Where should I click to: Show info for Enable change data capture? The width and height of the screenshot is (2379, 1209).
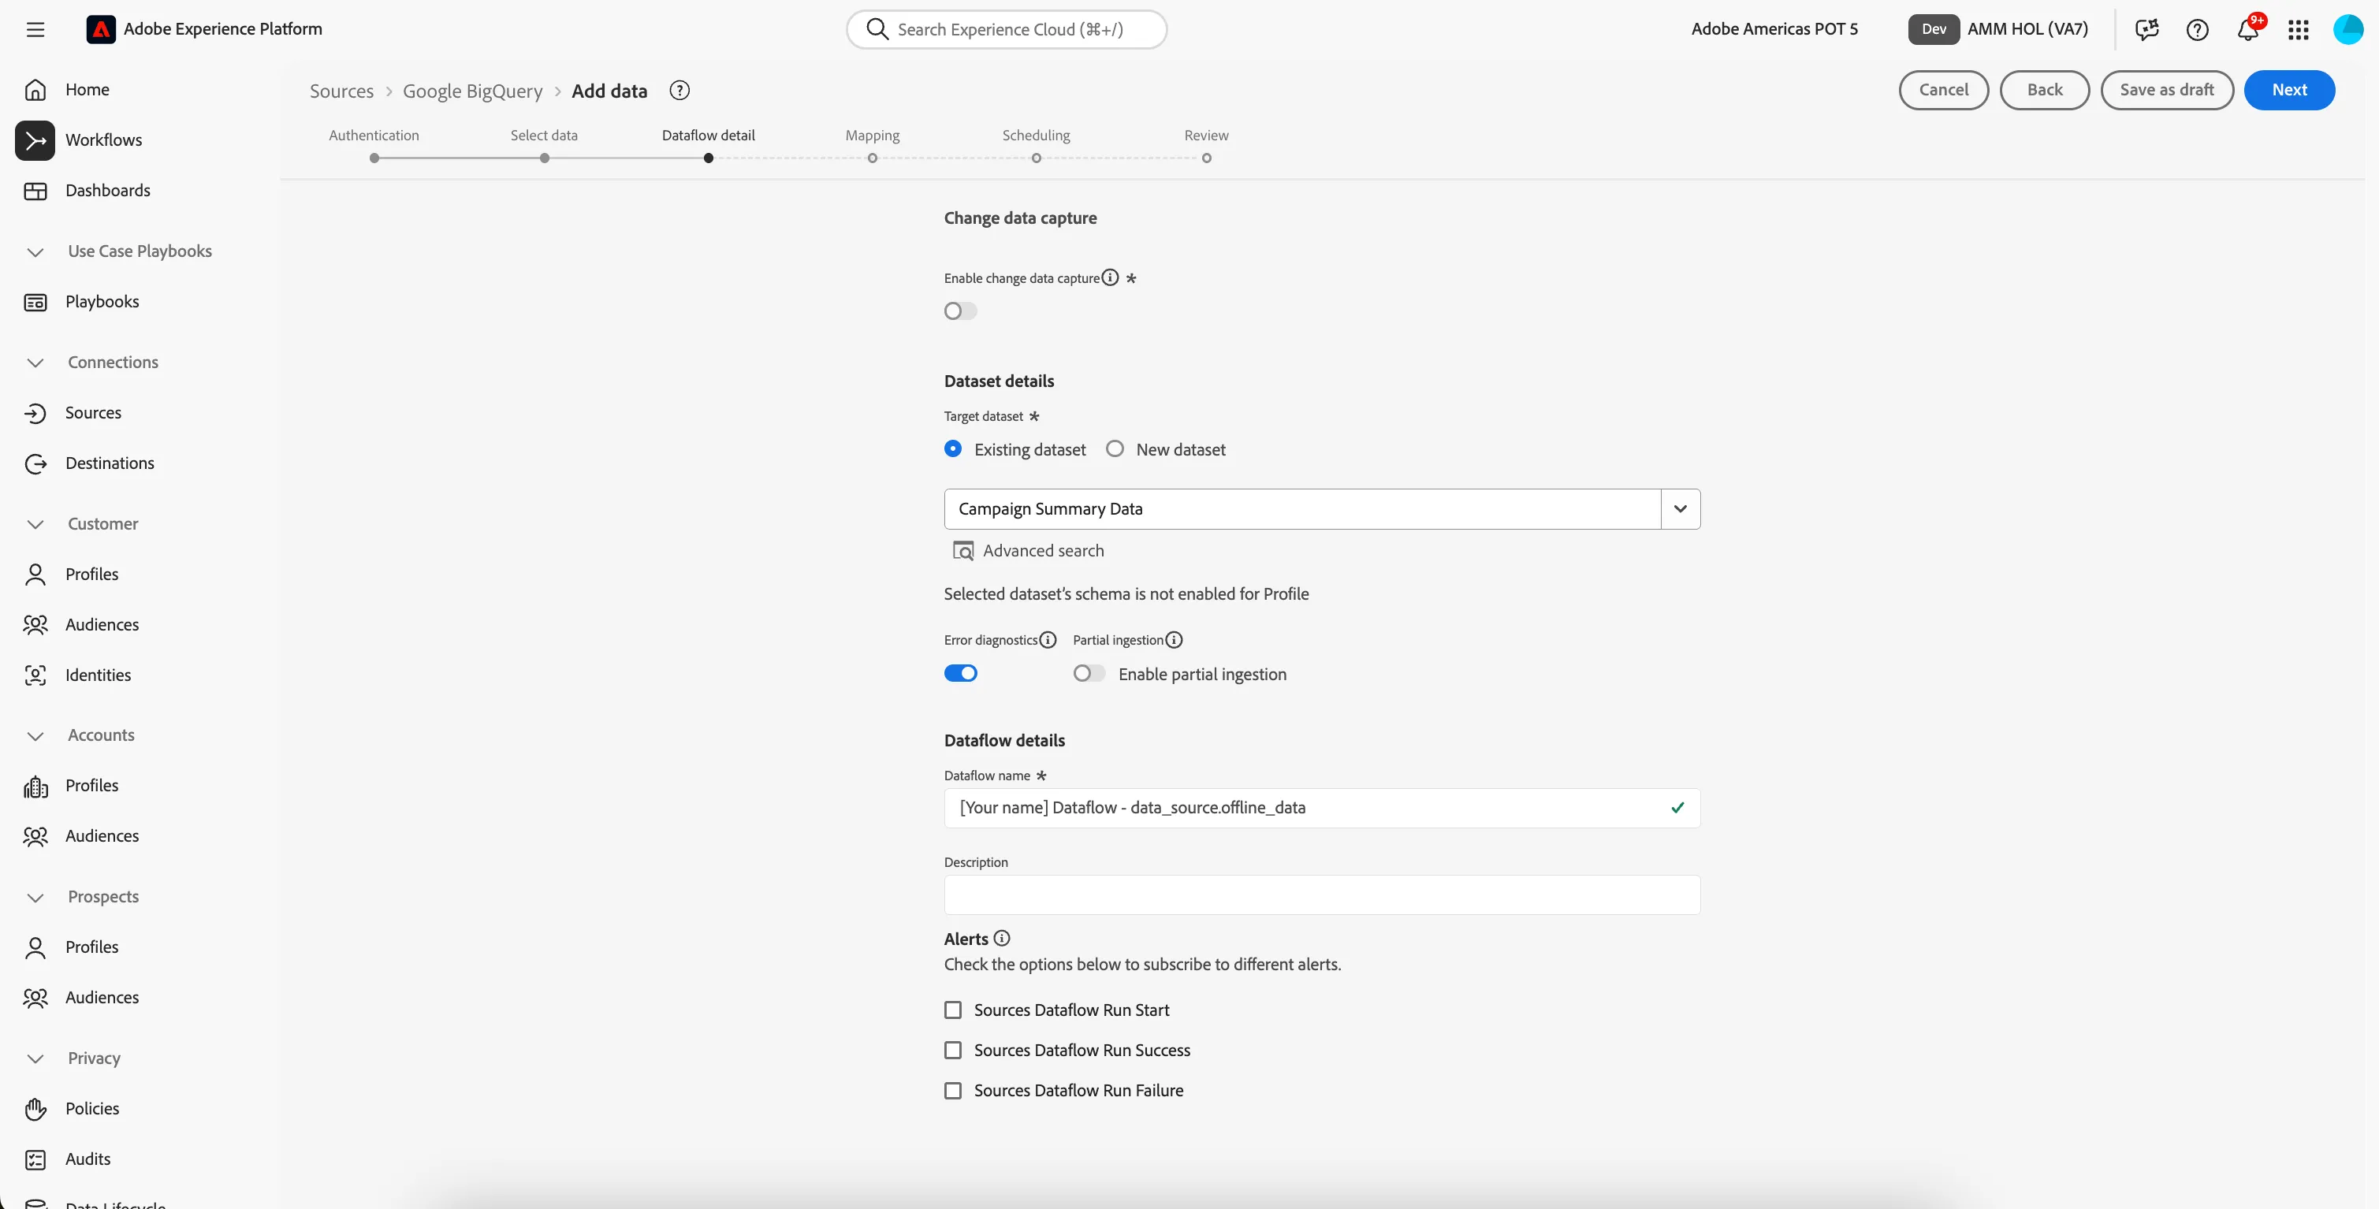tap(1110, 277)
